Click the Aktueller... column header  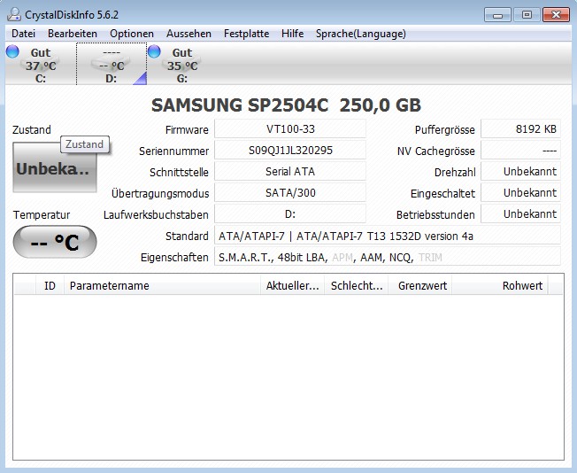[x=293, y=285]
